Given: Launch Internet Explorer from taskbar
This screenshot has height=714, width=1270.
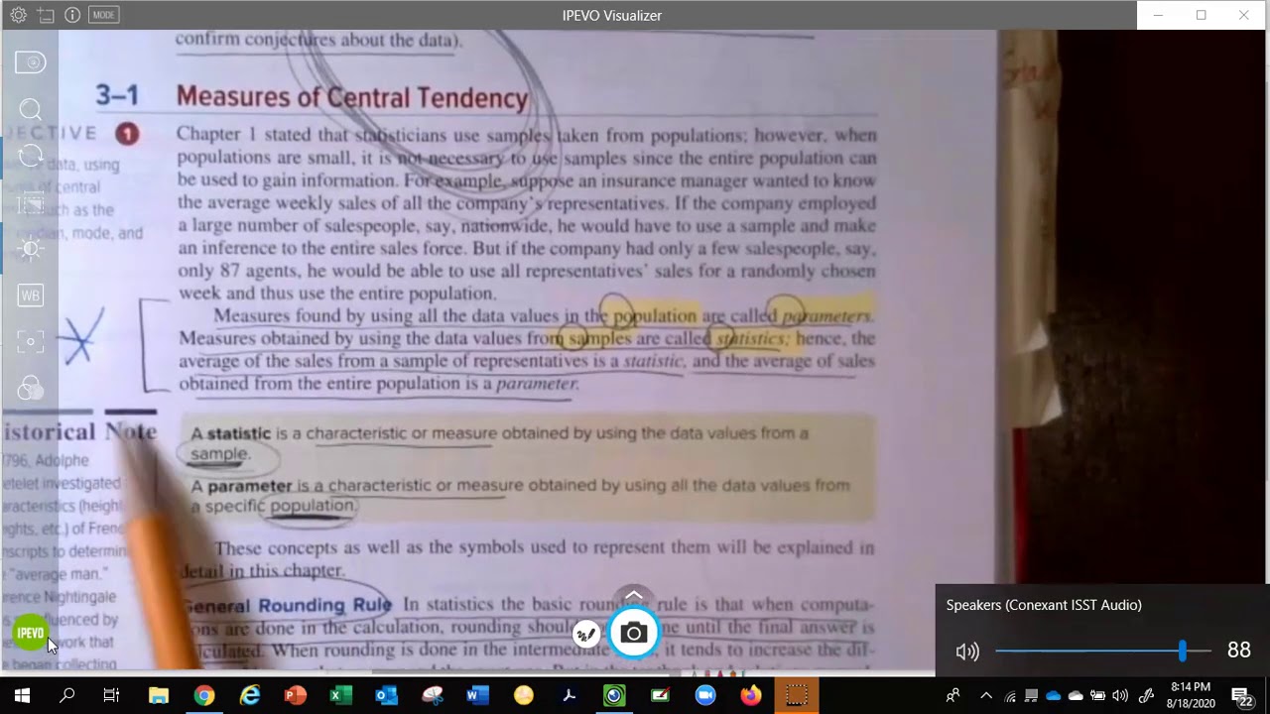Looking at the screenshot, I should coord(250,696).
